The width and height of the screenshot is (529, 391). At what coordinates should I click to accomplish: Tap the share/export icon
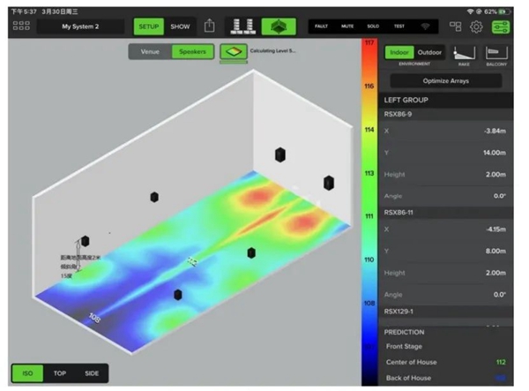click(210, 26)
